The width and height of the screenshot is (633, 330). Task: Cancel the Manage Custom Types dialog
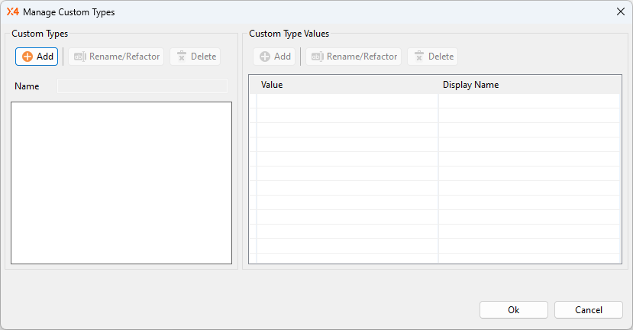coord(588,310)
